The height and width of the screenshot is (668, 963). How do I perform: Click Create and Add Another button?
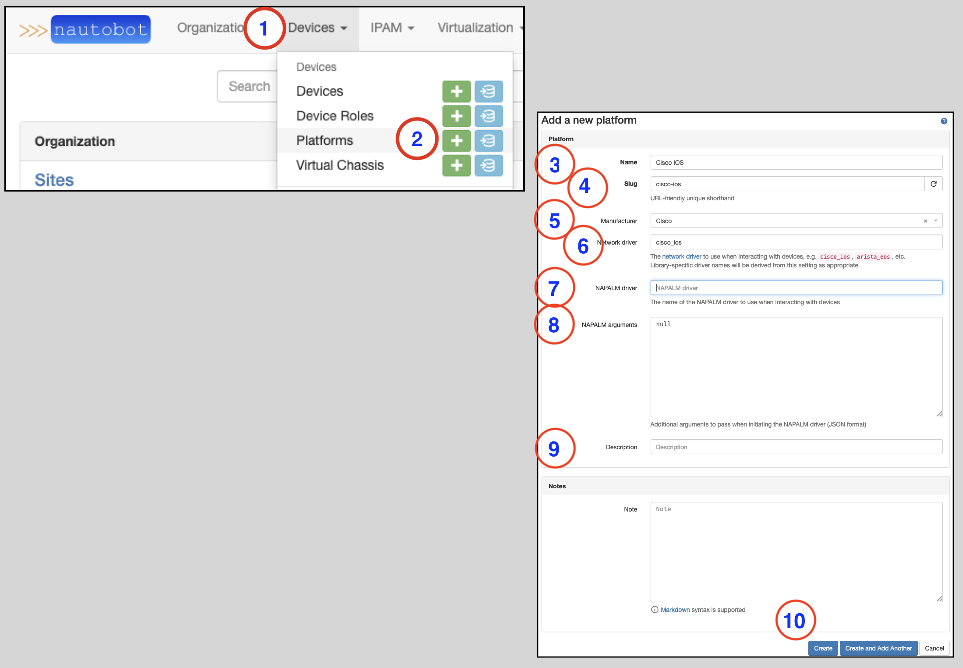[x=878, y=648]
